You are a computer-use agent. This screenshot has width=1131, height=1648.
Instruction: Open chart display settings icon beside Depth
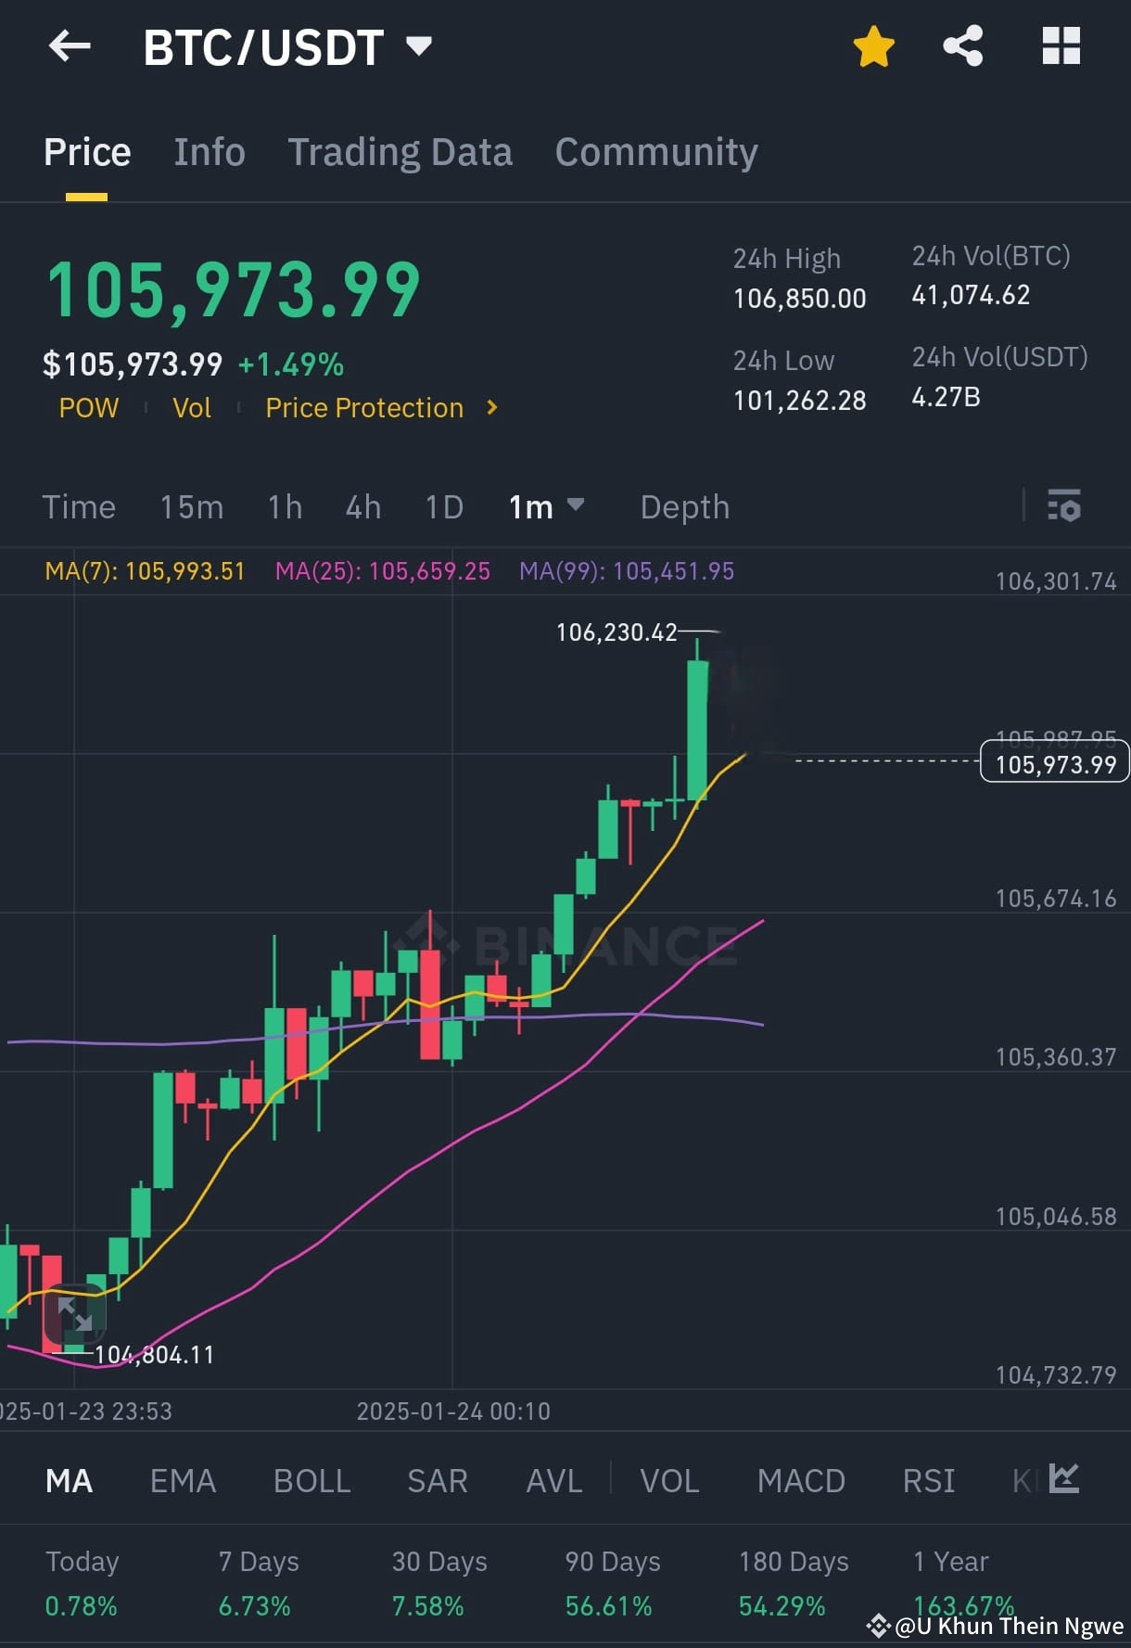(x=1064, y=506)
